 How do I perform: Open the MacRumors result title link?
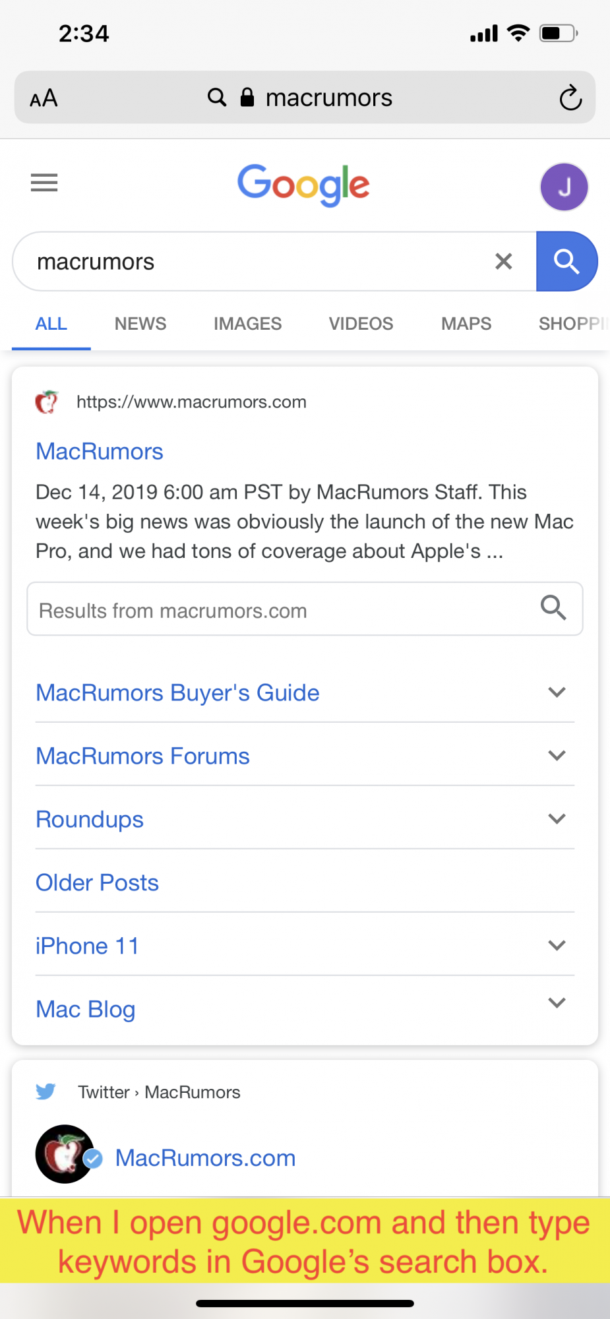[x=100, y=451]
